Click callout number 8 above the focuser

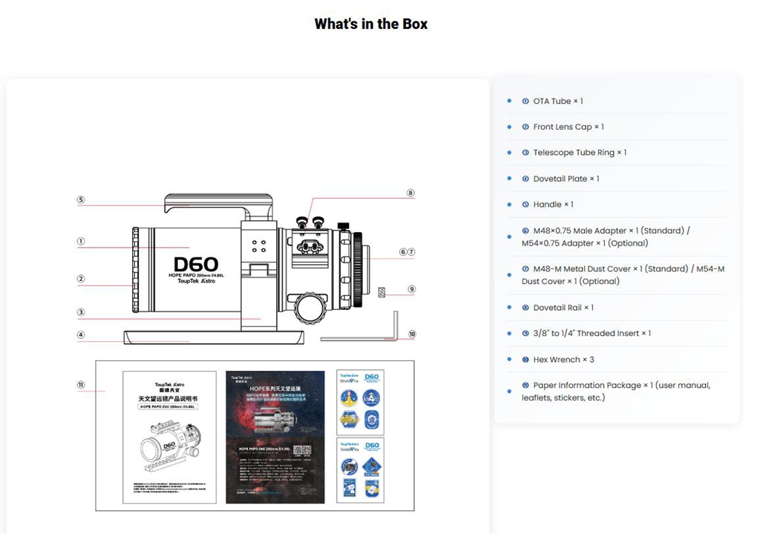tap(410, 193)
